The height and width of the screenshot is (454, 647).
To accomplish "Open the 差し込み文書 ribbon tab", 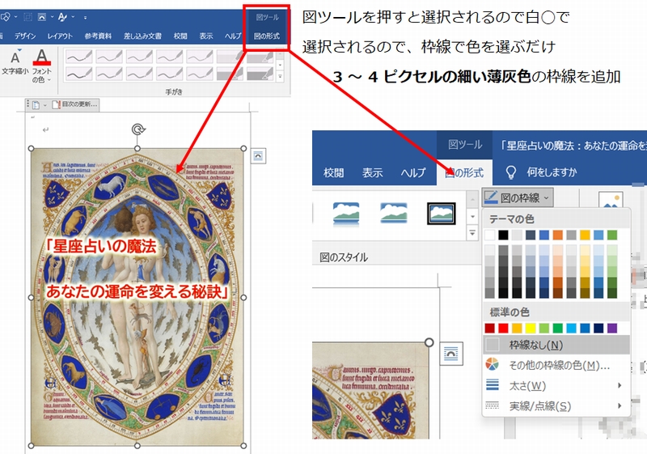I will pos(142,36).
